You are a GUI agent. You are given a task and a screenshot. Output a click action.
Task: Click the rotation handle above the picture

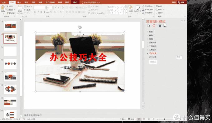[x=80, y=27]
